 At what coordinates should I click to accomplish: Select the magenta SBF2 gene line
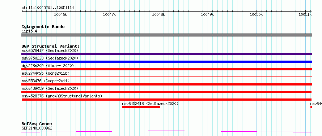coord(166,131)
